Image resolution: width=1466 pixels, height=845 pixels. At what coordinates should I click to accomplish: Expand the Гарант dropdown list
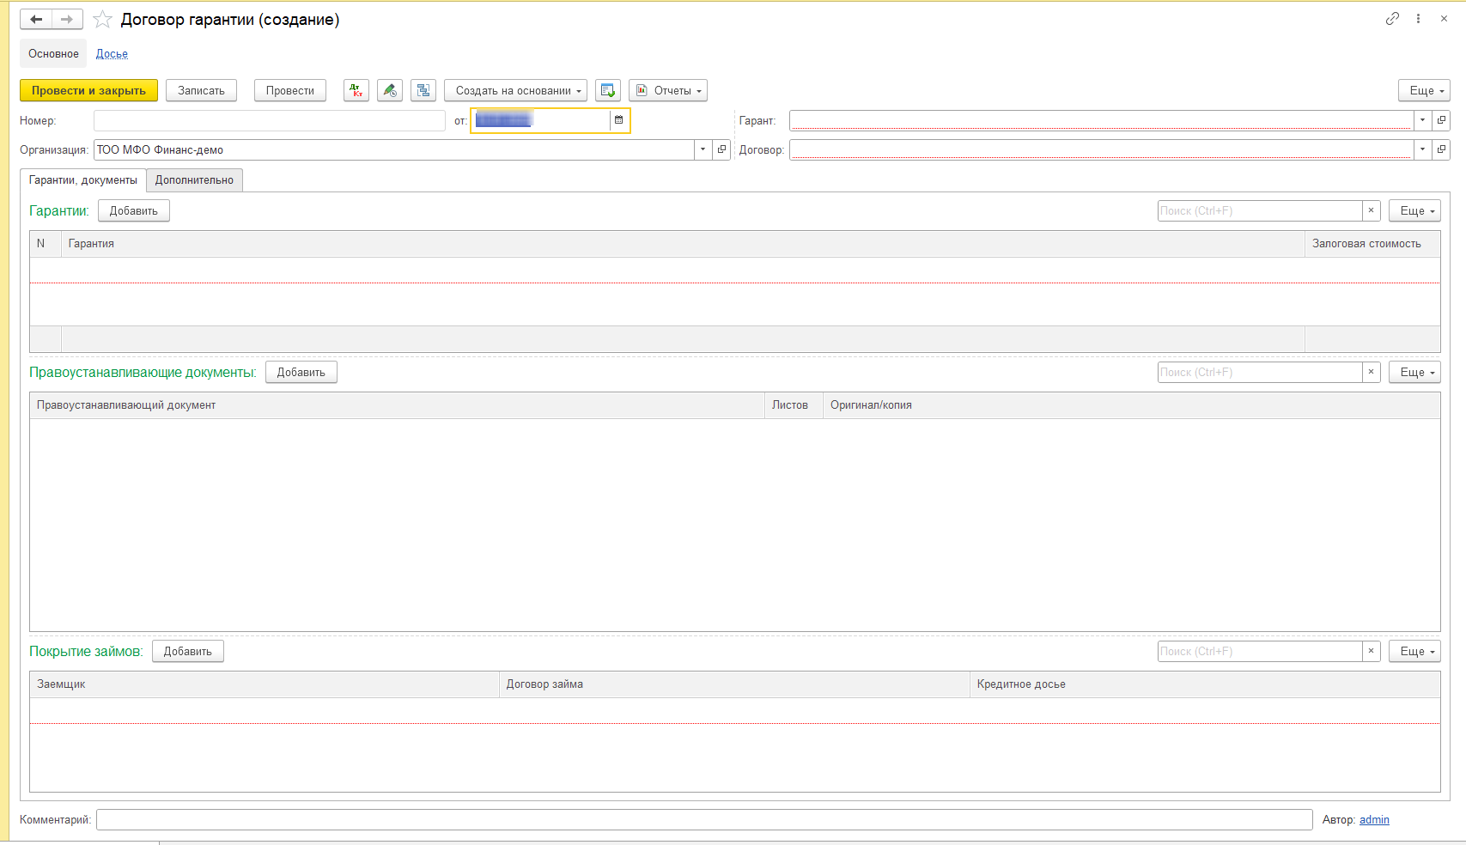coord(1423,120)
